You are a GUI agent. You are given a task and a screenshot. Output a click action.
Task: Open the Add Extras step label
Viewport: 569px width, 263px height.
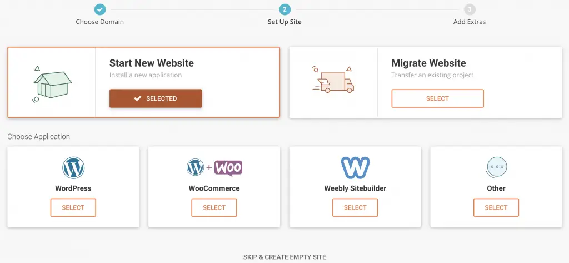[470, 22]
